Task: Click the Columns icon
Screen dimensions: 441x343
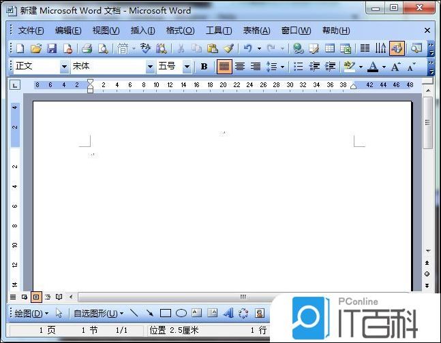Action: pos(365,48)
